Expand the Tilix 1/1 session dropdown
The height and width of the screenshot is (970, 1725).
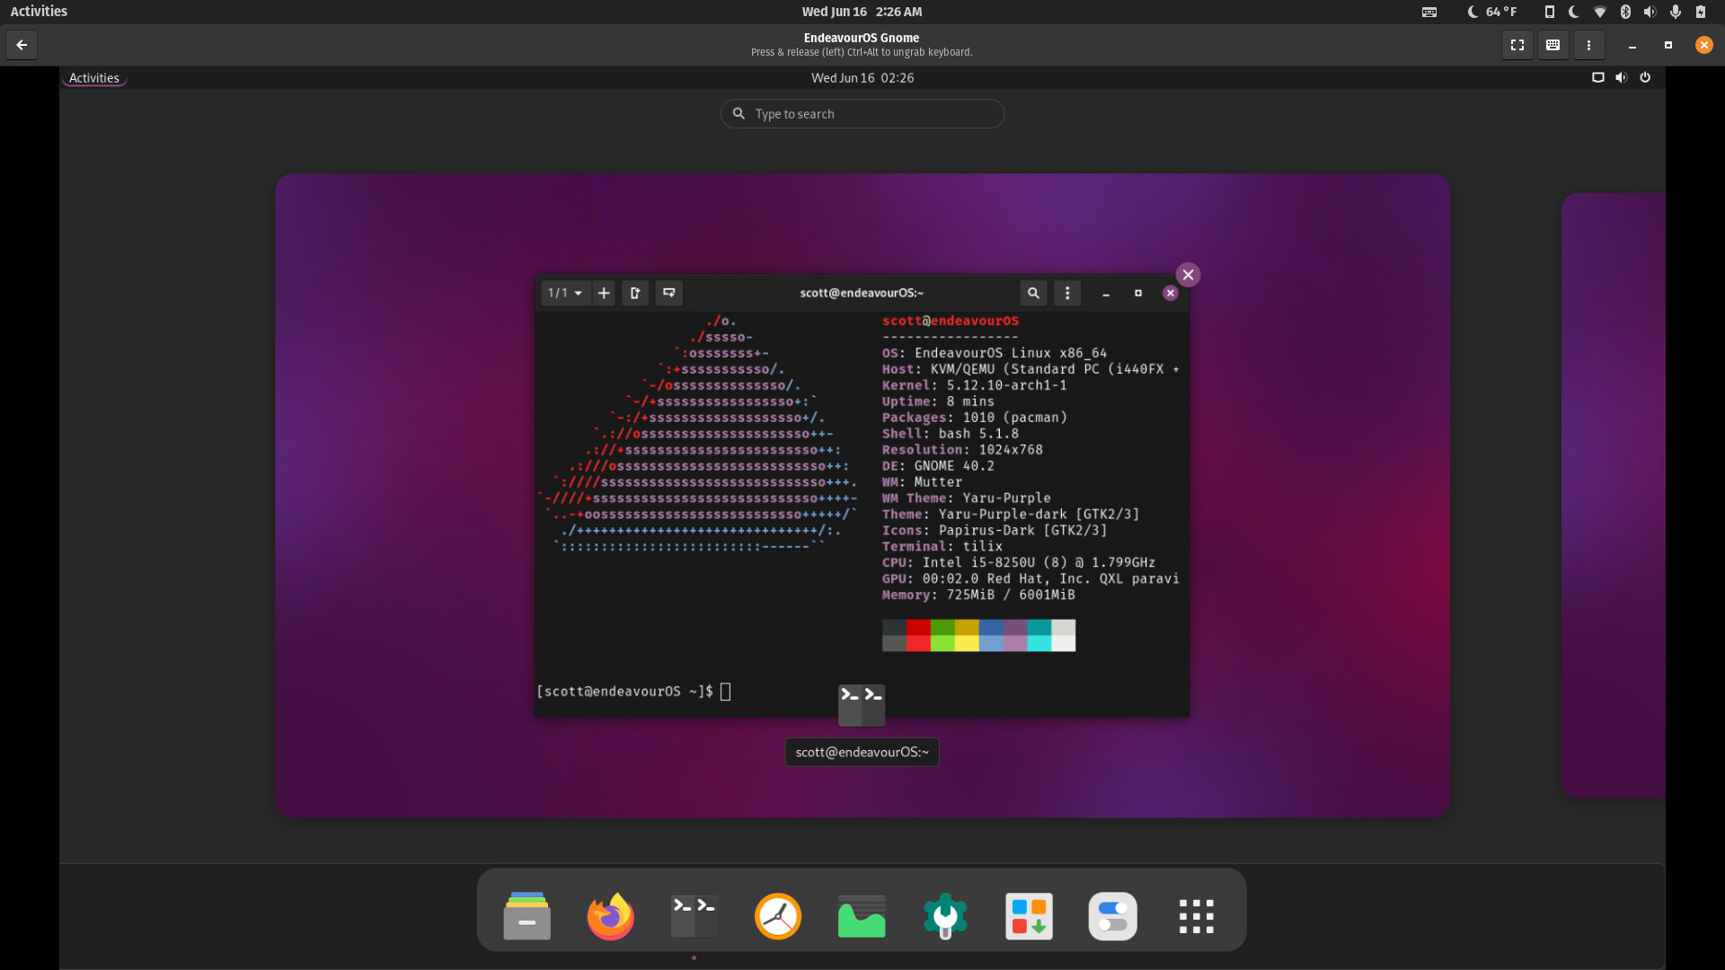point(565,293)
